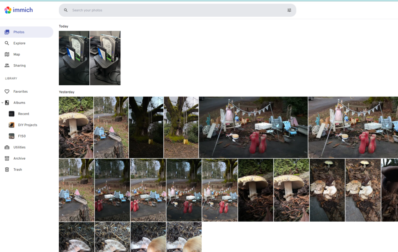The width and height of the screenshot is (398, 252).
Task: Open the Trash bin icon
Action: click(x=7, y=169)
